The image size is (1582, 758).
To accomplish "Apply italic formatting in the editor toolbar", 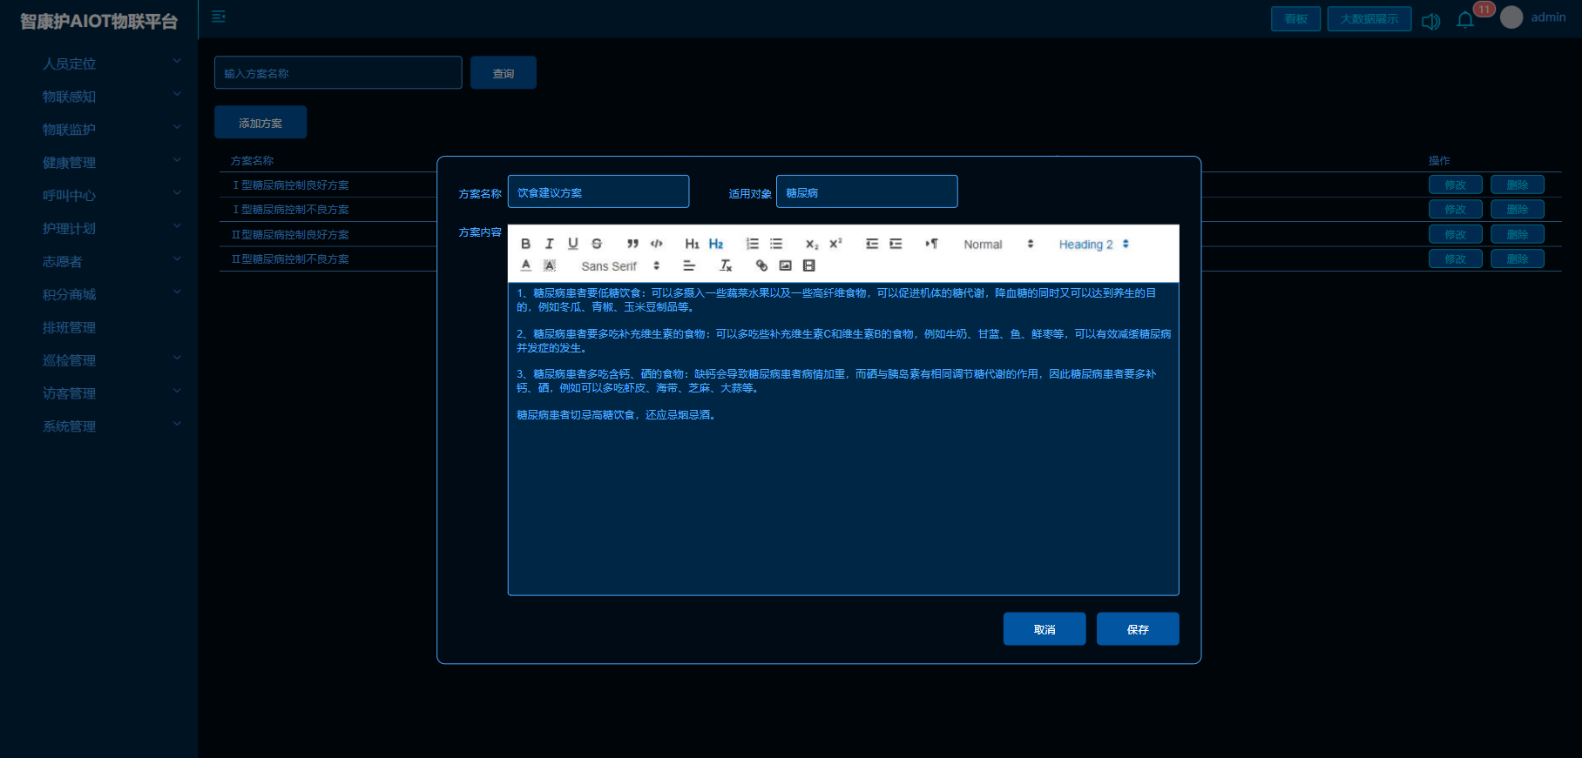I will coord(549,244).
